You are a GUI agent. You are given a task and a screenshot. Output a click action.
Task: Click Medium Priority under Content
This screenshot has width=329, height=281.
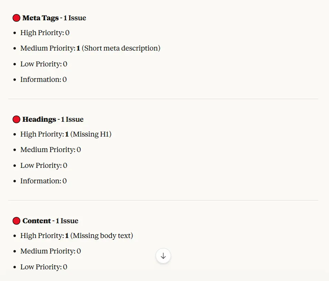(50, 251)
